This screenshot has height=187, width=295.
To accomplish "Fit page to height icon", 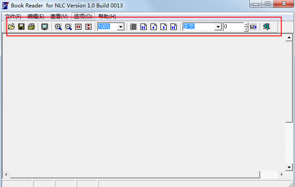I will [x=88, y=27].
